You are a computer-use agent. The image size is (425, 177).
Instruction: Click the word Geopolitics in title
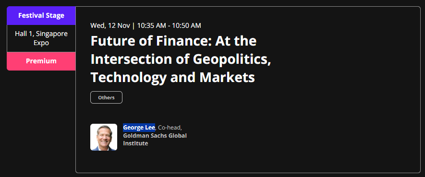232,59
